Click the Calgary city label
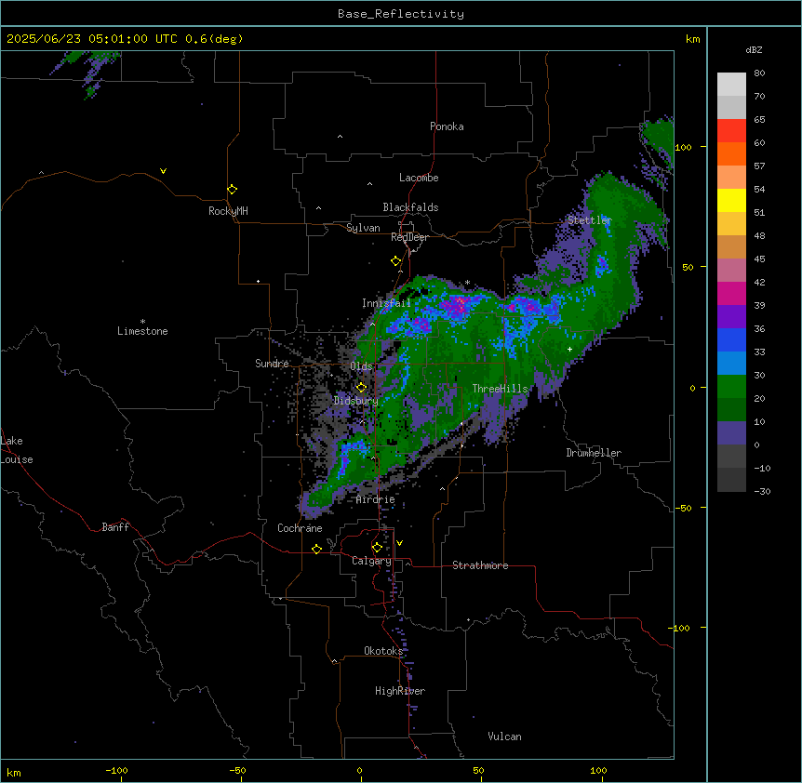802x783 pixels. point(371,561)
